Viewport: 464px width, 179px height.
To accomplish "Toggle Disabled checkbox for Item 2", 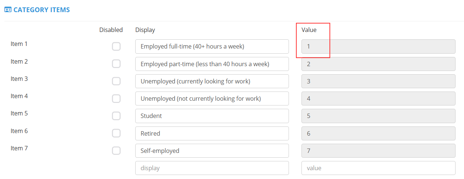I will (116, 64).
